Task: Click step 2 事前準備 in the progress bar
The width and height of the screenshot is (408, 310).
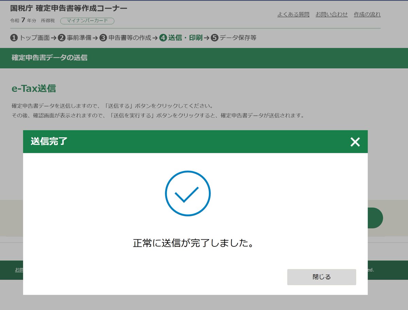Action: [x=74, y=38]
